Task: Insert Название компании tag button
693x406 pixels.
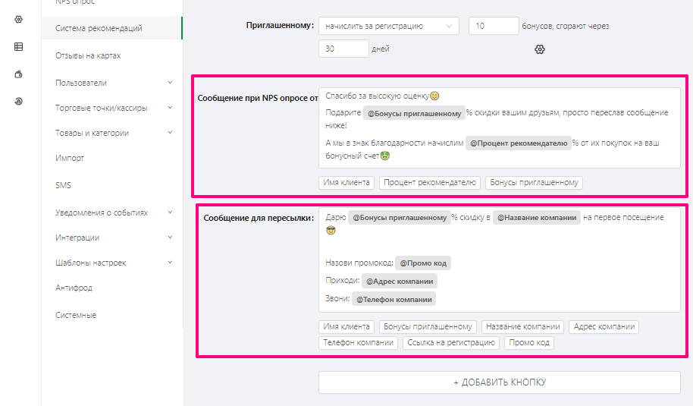Action: click(523, 327)
